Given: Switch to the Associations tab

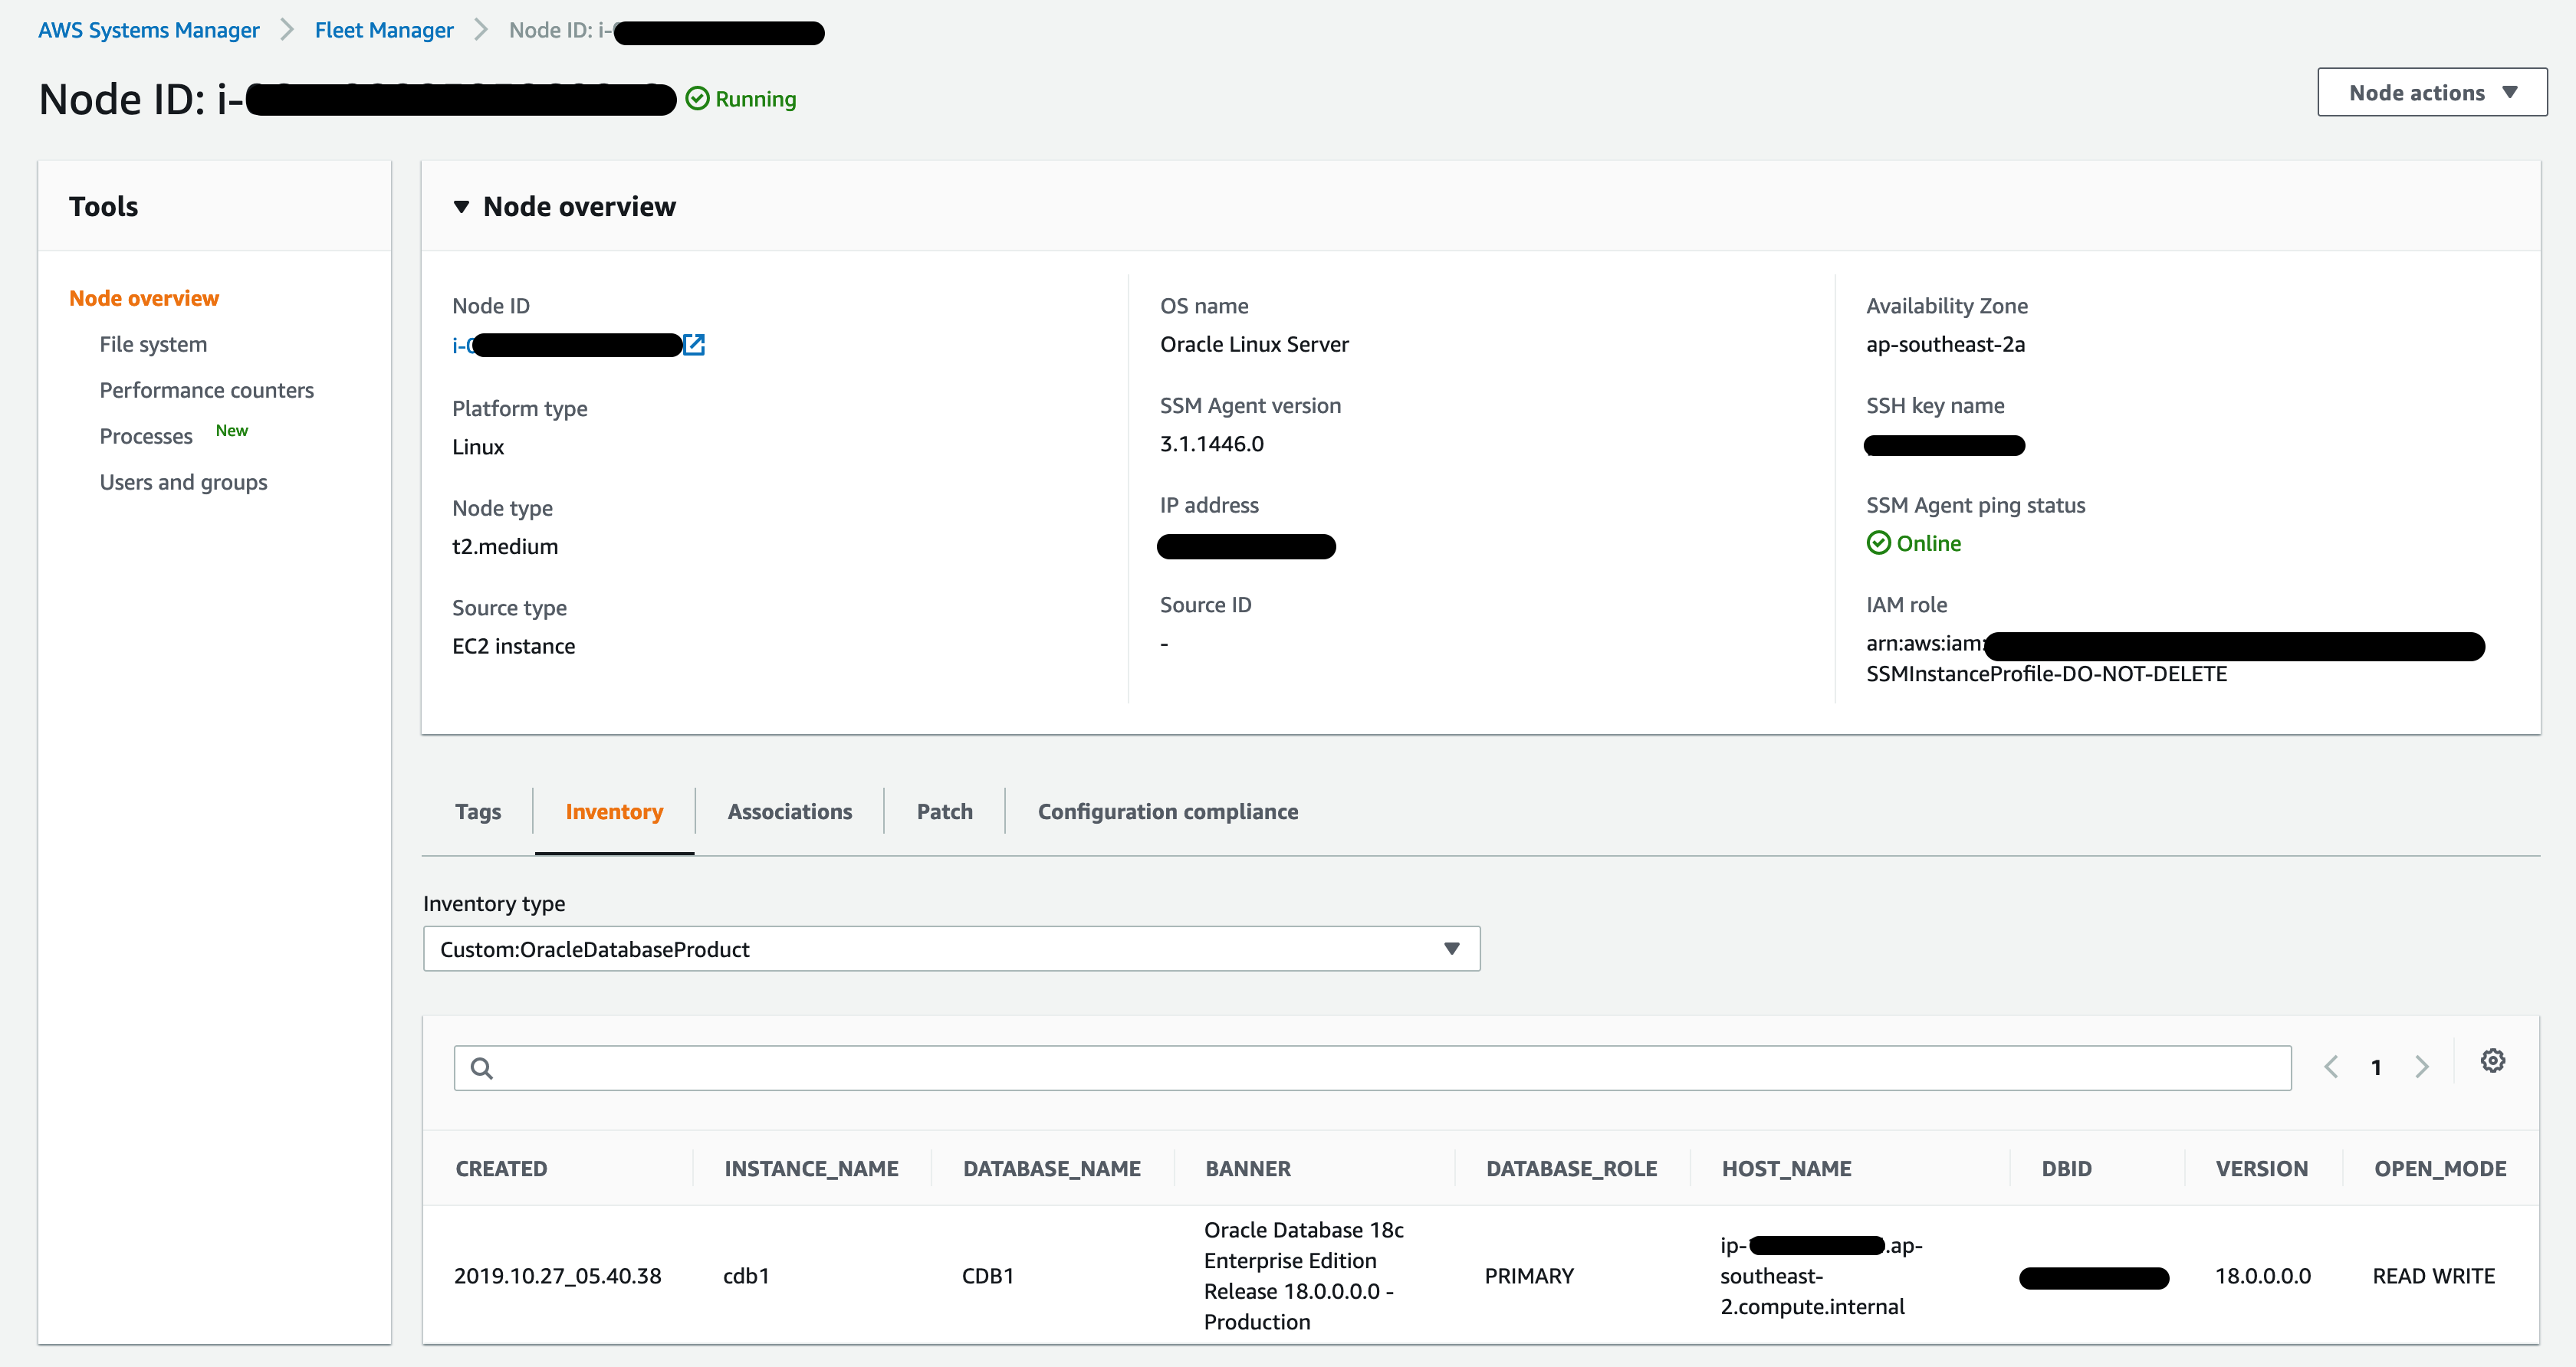Looking at the screenshot, I should pos(789,811).
